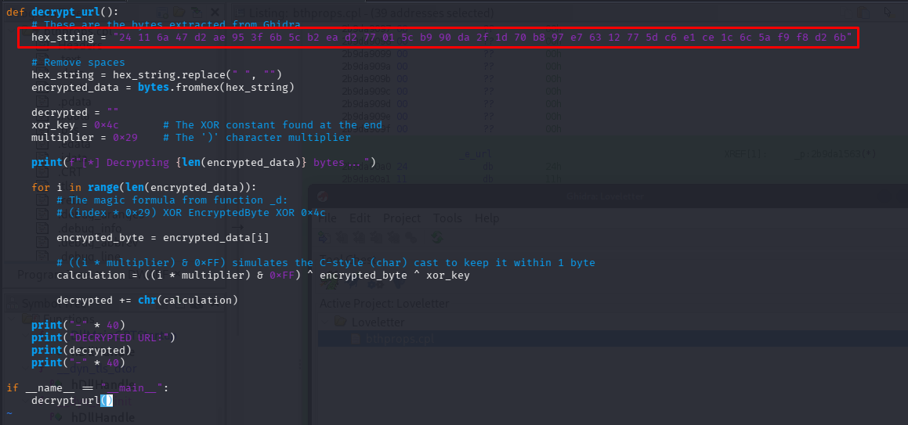Open the faint Edit menu

coord(360,218)
